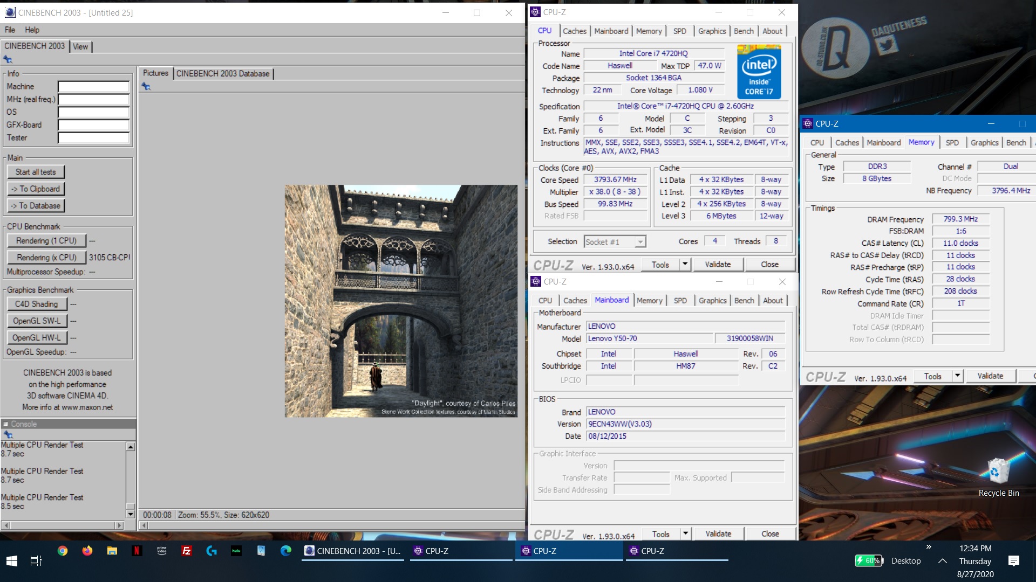This screenshot has width=1036, height=582.
Task: Open the Help menu in CINEBENCH
Action: point(32,30)
